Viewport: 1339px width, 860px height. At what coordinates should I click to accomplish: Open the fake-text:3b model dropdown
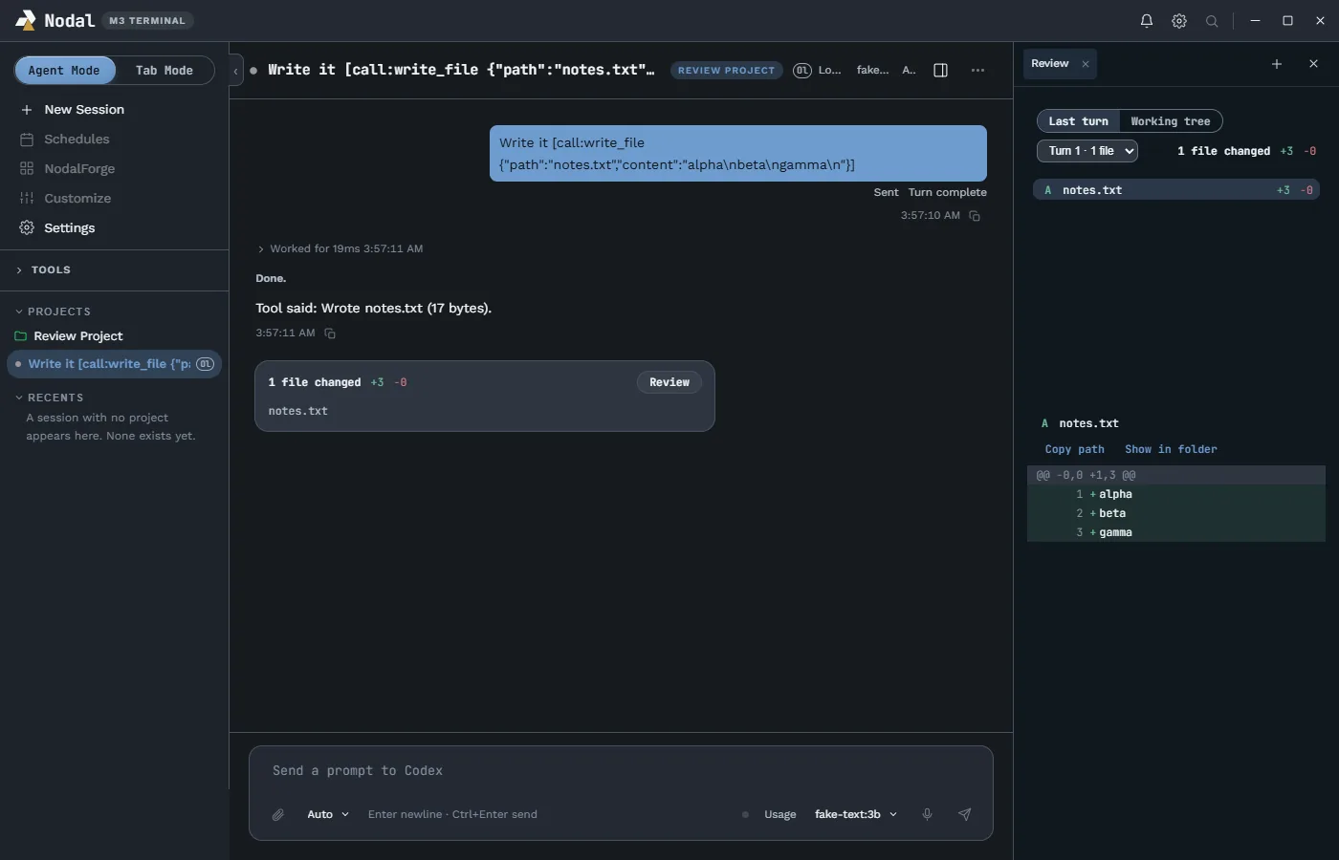pyautogui.click(x=856, y=815)
